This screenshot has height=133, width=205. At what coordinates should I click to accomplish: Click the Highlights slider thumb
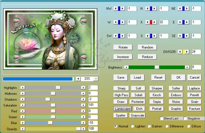(x=58, y=88)
